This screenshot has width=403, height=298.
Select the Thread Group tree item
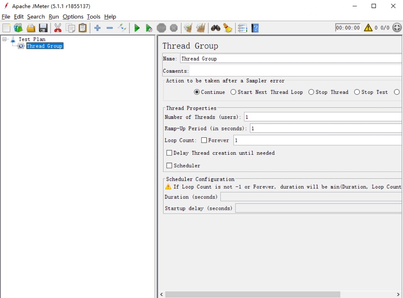tap(45, 46)
